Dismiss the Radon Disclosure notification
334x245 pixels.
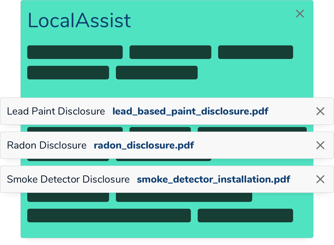pyautogui.click(x=320, y=145)
